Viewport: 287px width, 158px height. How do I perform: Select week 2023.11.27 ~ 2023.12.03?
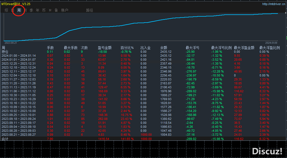tap(19, 79)
